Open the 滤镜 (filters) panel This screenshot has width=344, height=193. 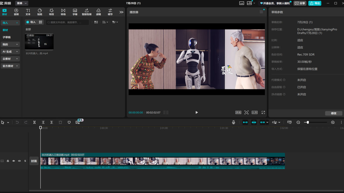(98, 12)
